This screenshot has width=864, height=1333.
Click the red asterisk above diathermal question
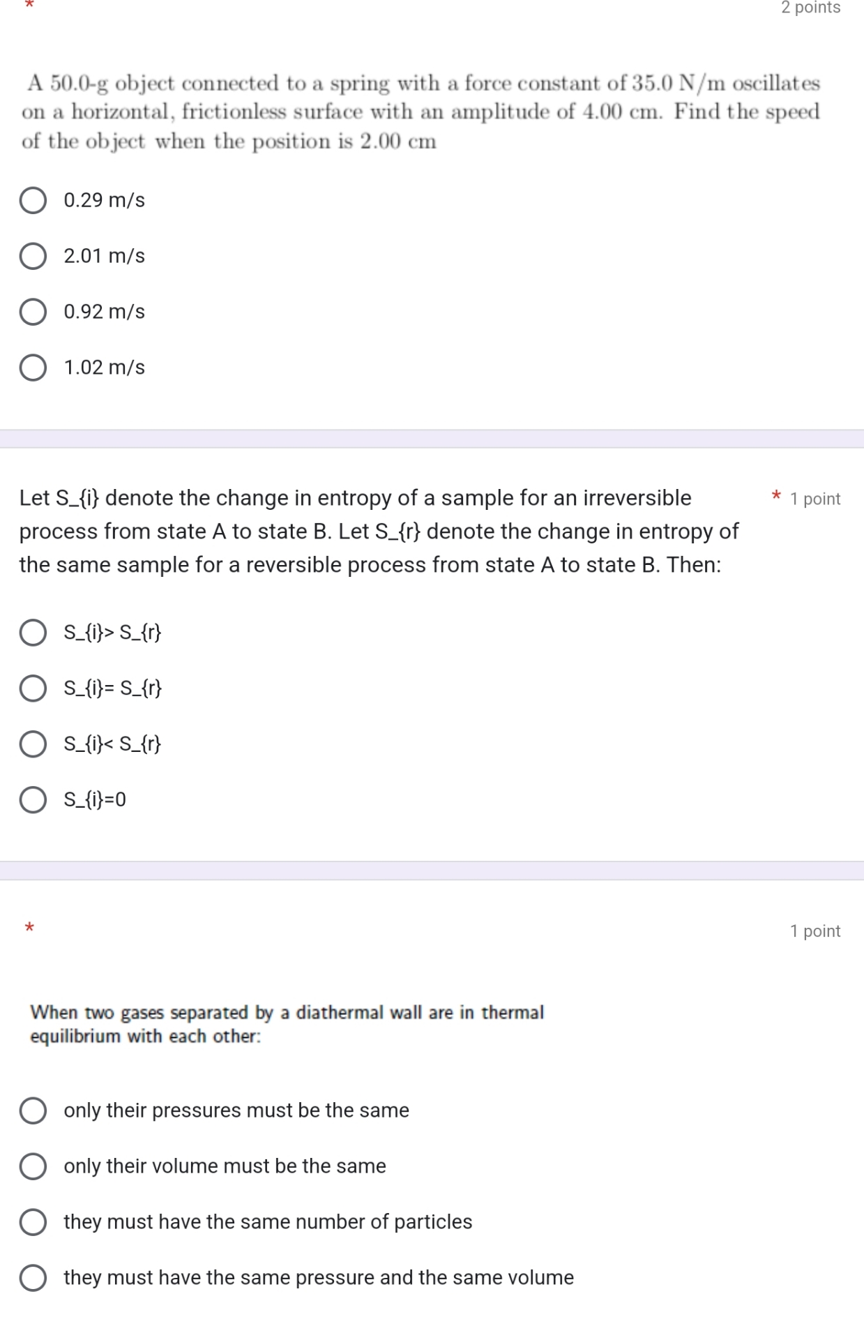(29, 928)
